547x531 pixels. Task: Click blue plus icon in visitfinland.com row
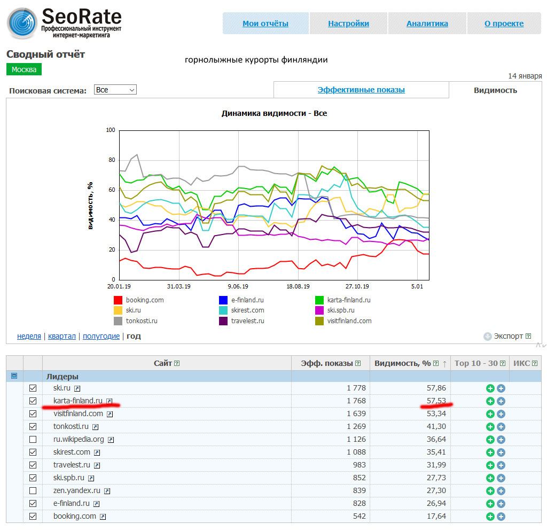501,414
